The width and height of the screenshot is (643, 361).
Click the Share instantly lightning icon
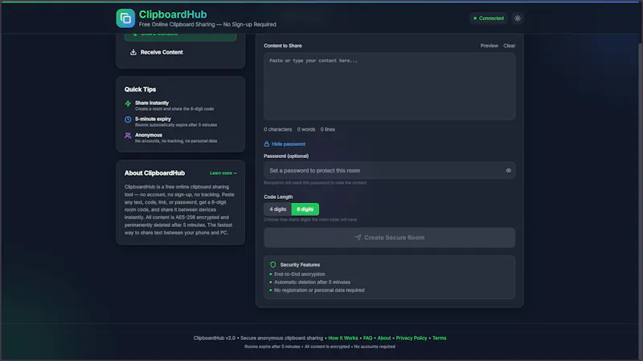point(128,103)
